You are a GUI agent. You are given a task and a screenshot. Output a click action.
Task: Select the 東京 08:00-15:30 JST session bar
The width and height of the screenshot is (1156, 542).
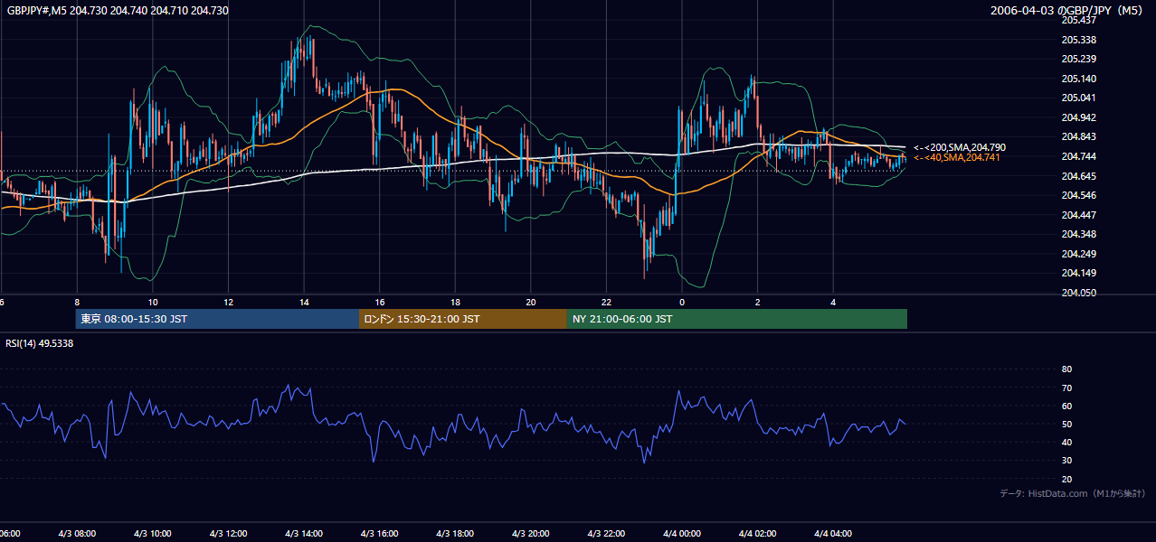[x=217, y=319]
